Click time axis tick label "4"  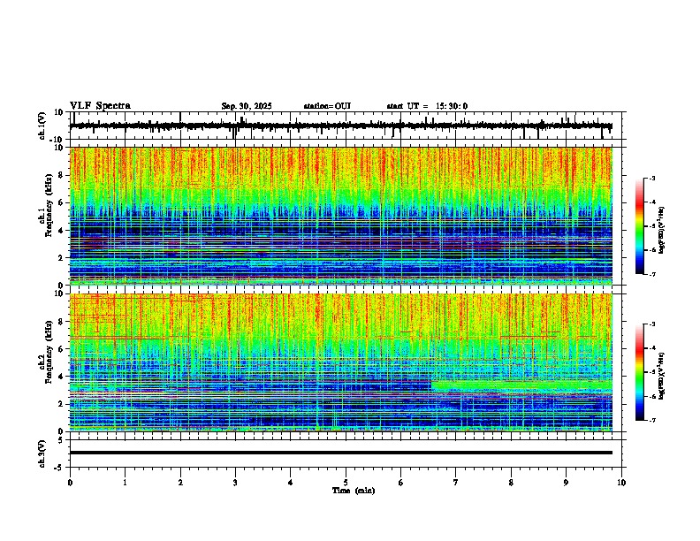click(x=291, y=483)
